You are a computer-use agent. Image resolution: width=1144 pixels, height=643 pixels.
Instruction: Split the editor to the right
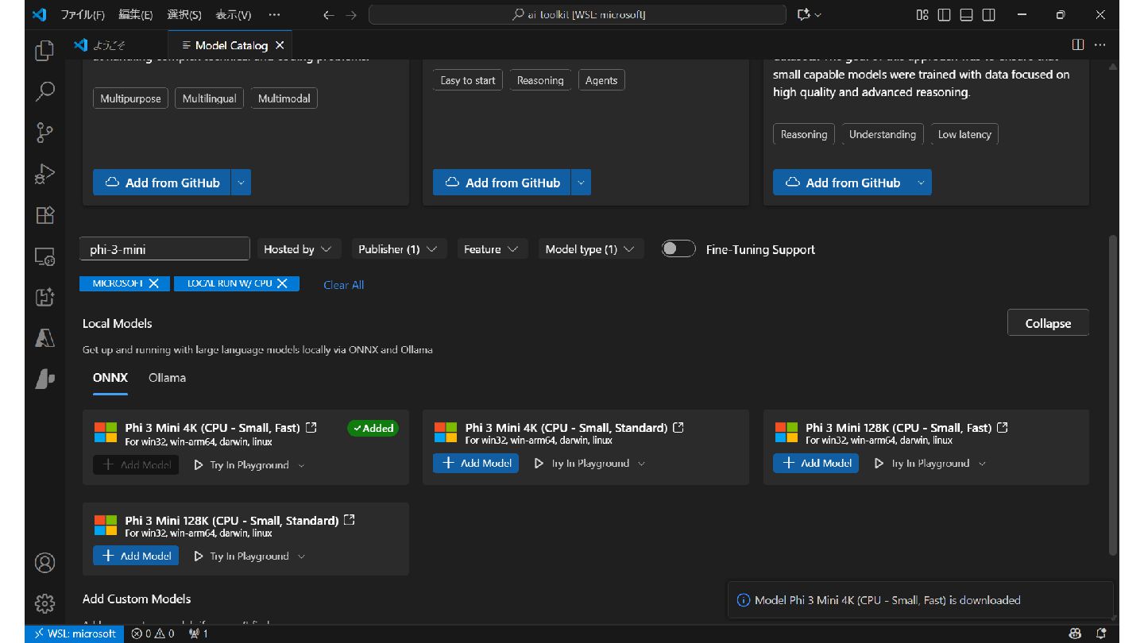[x=1078, y=45]
